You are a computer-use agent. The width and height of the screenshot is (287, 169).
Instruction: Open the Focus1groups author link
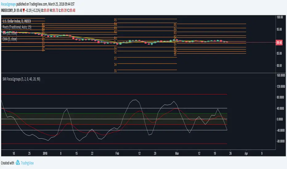click(x=8, y=4)
